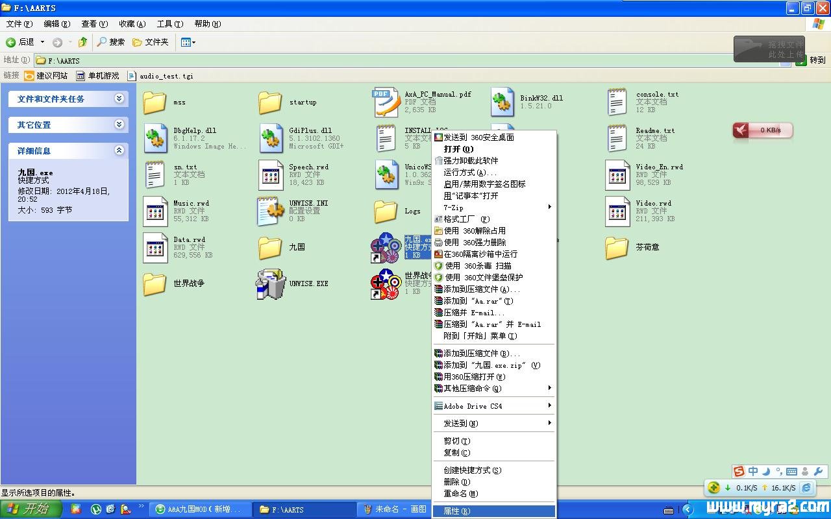This screenshot has height=519, width=831.
Task: Select the BinkW32.dll file icon
Action: 502,102
